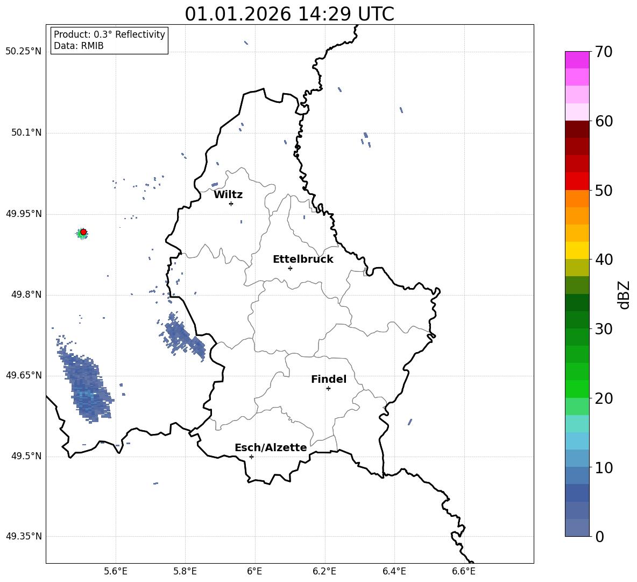Click the colorbar tick label 0
The width and height of the screenshot is (637, 582).
[599, 536]
